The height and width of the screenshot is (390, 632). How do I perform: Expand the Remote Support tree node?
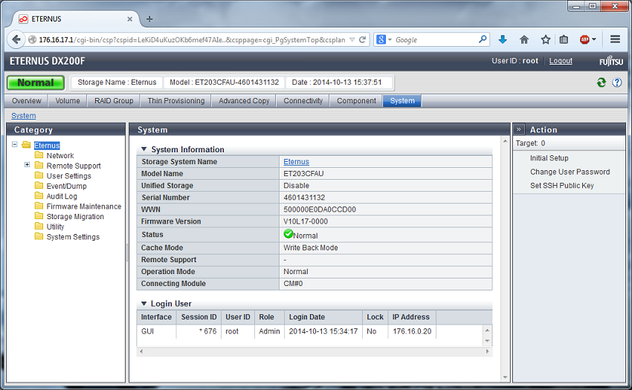27,164
